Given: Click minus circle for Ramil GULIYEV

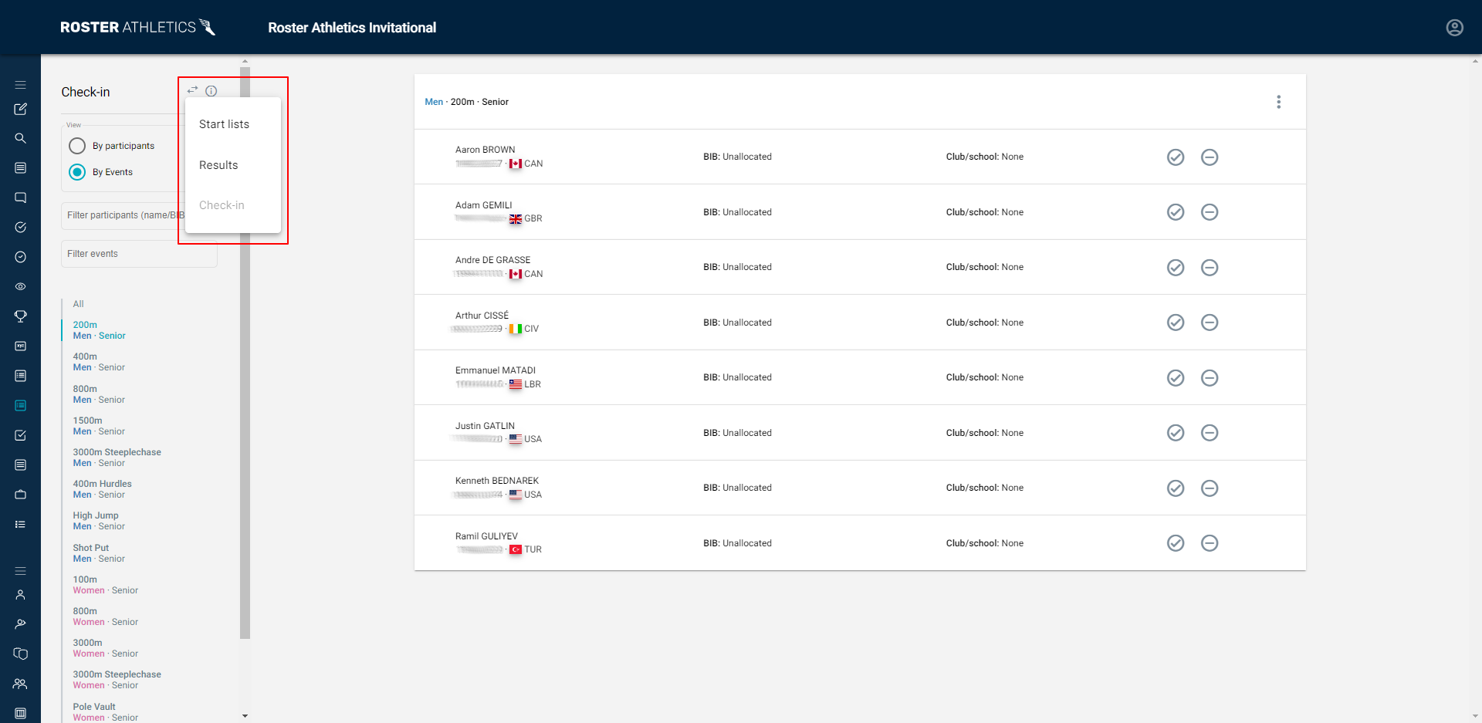Looking at the screenshot, I should point(1210,543).
